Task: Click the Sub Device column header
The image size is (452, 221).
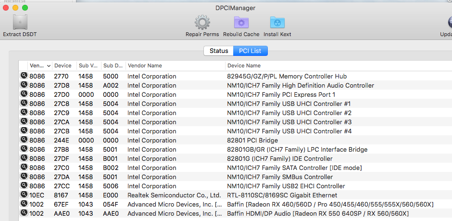Action: (x=113, y=65)
